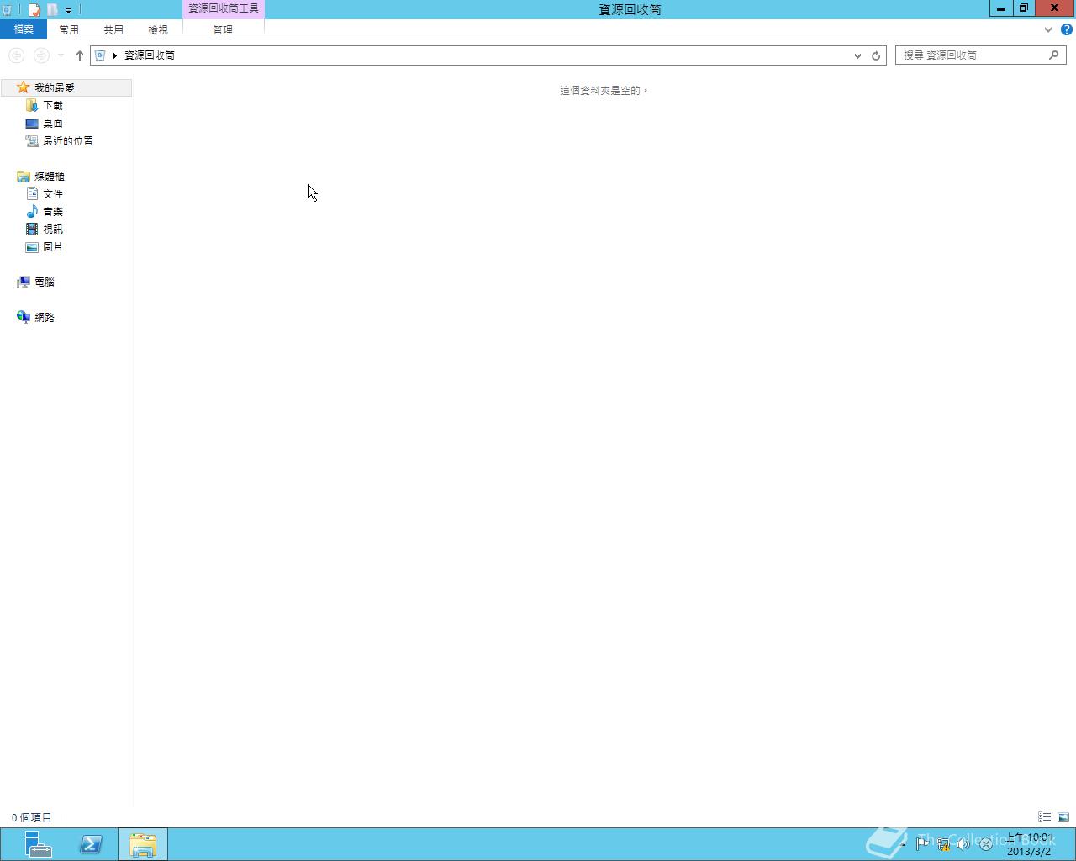Show hidden tray icons arrow
The image size is (1076, 861).
[x=904, y=844]
